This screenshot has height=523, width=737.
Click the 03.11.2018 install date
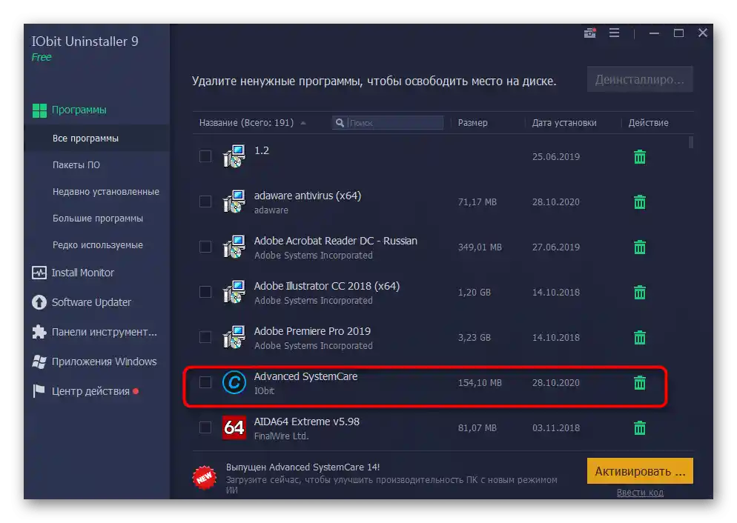pyautogui.click(x=555, y=427)
